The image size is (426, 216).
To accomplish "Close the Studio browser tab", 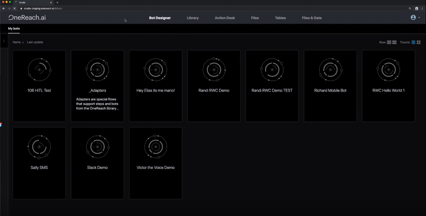I will click(51, 2).
